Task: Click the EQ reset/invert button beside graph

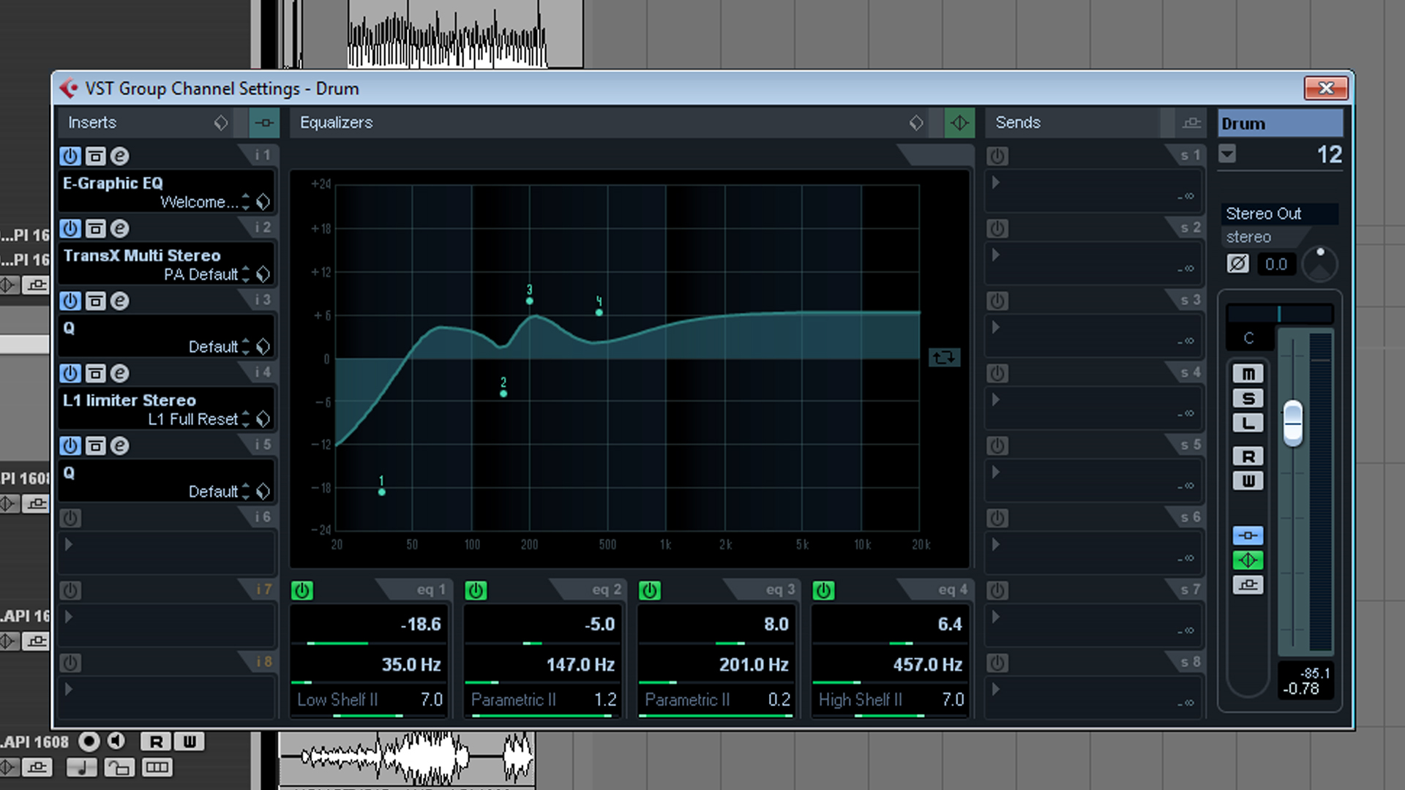Action: coord(944,358)
